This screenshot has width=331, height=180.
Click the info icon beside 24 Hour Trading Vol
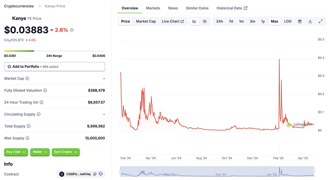[x=41, y=102]
